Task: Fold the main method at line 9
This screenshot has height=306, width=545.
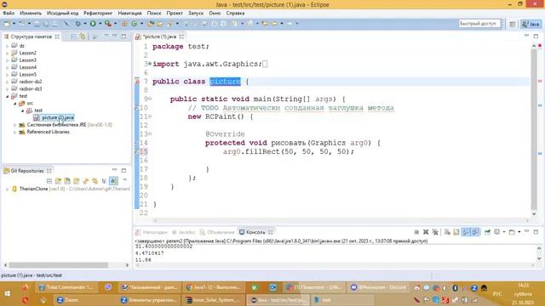Action: (150, 99)
